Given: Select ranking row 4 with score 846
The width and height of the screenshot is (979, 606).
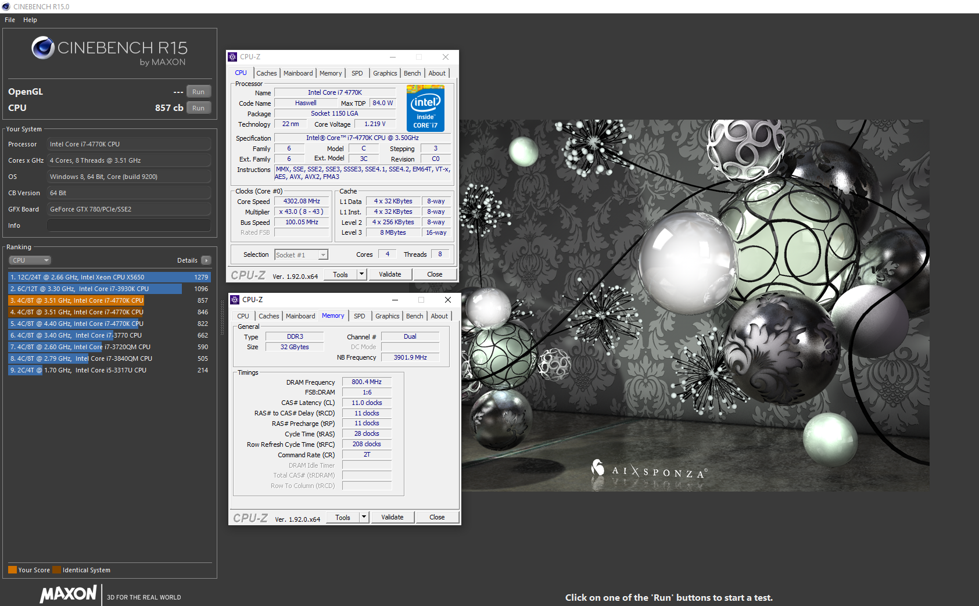Looking at the screenshot, I should pyautogui.click(x=109, y=312).
